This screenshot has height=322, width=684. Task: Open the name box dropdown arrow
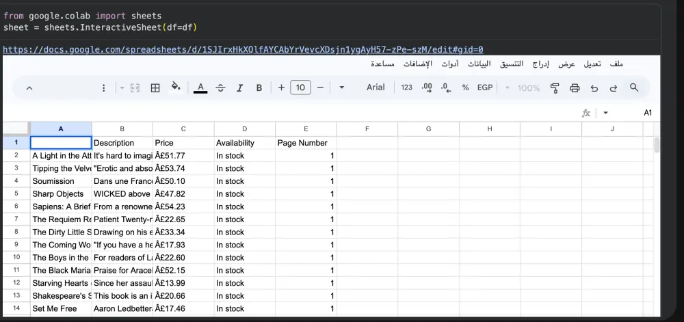pos(605,113)
